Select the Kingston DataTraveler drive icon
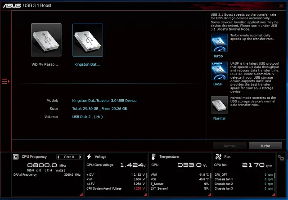Image resolution: width=288 pixels, height=200 pixels. (88, 40)
